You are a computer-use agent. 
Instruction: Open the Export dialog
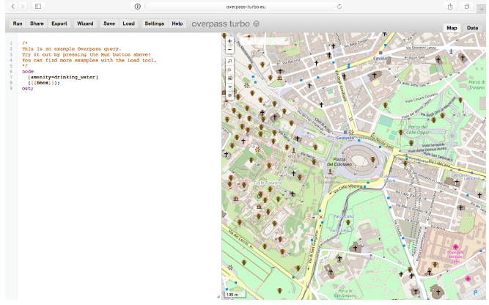click(x=59, y=23)
